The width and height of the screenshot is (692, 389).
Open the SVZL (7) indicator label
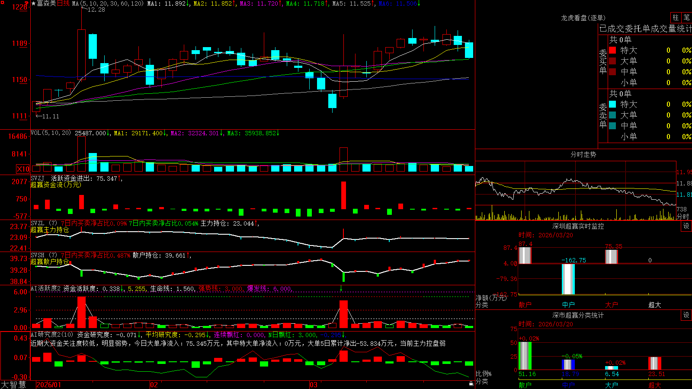pos(44,223)
